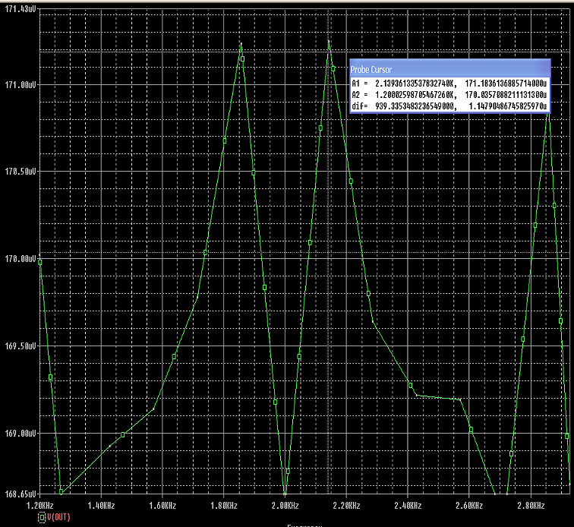Click the 1.80KHz x-axis label
The height and width of the screenshot is (527, 574).
click(x=224, y=506)
